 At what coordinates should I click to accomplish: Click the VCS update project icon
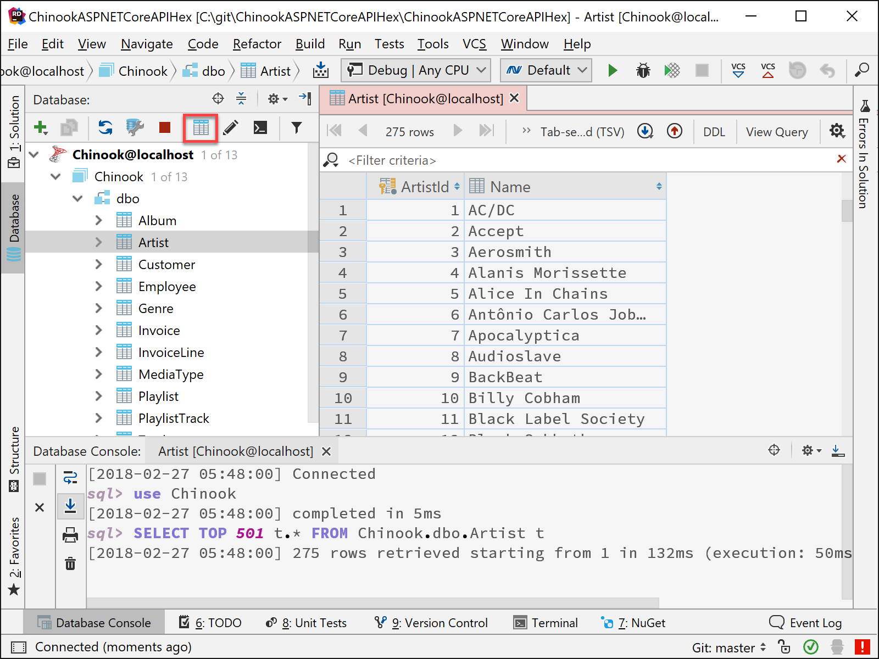click(x=738, y=70)
